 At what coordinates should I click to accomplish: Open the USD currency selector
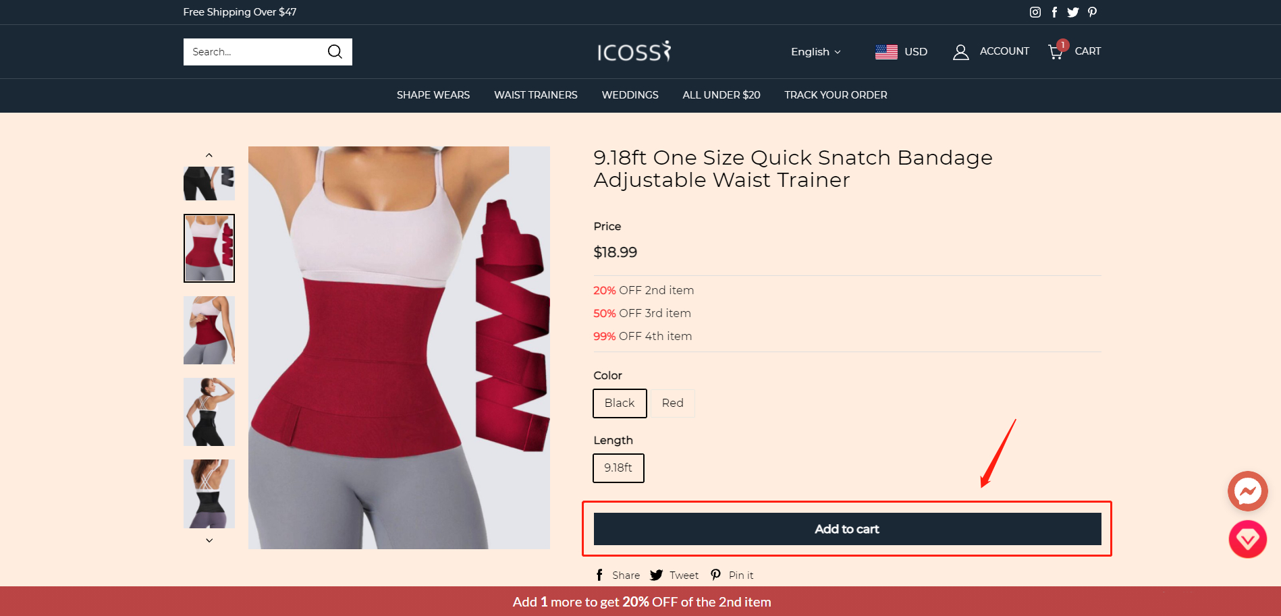(901, 52)
